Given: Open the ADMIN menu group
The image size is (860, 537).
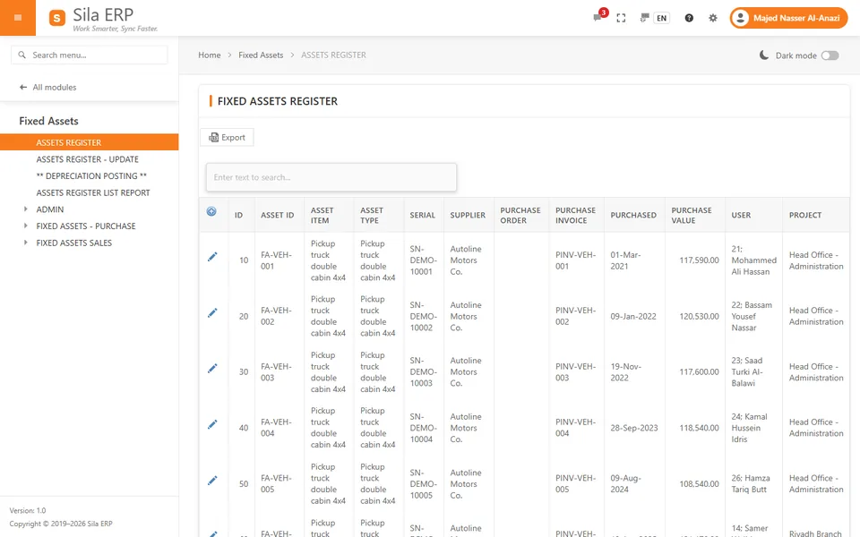Looking at the screenshot, I should pyautogui.click(x=50, y=209).
